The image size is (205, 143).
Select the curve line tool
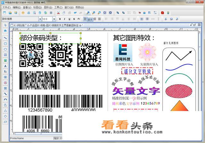5,94
